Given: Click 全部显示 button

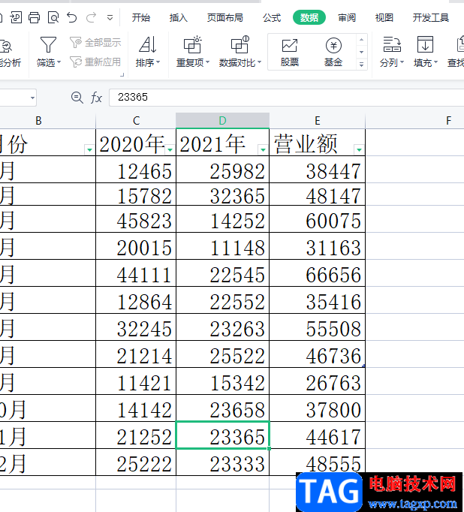Looking at the screenshot, I should point(95,42).
